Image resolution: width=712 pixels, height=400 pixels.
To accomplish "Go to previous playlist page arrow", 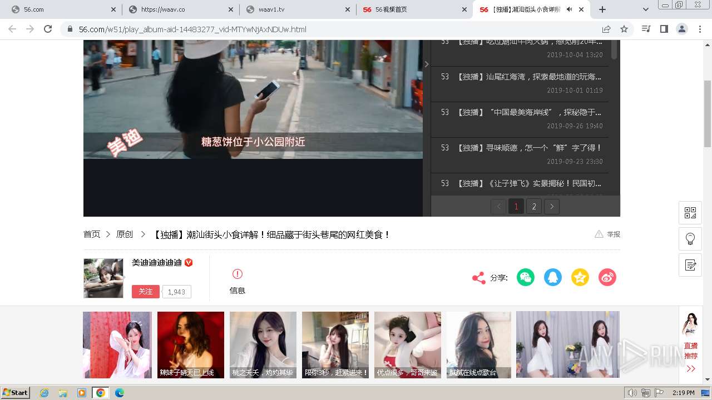I will [498, 207].
